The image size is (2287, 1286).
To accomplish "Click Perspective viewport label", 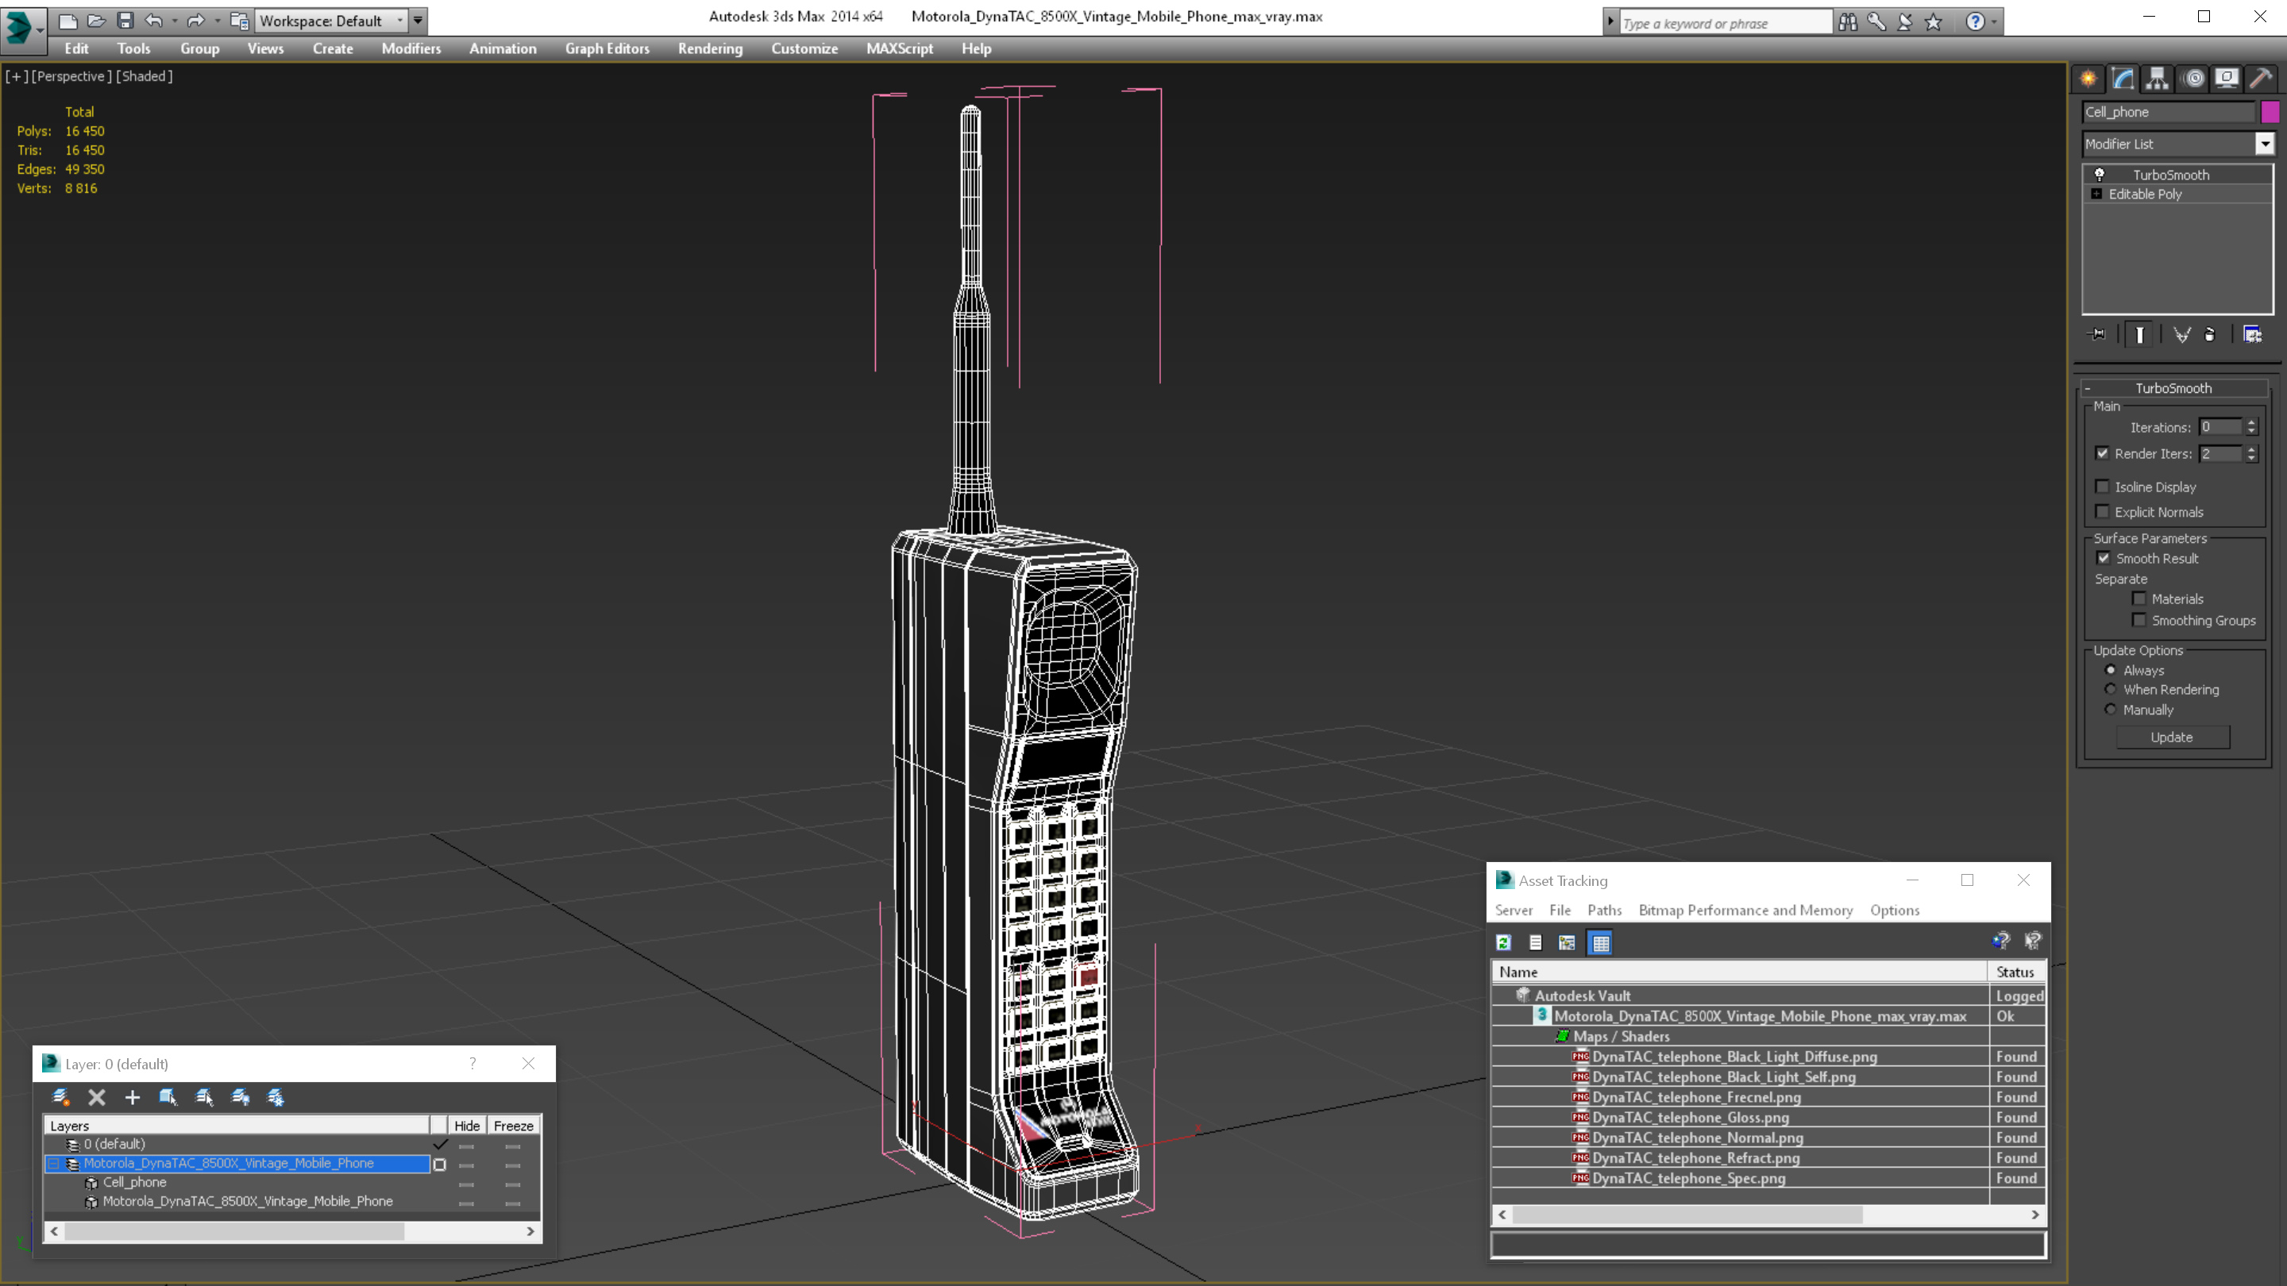I will (x=71, y=76).
